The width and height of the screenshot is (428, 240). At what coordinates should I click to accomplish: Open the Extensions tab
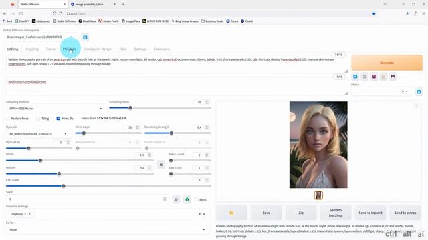pyautogui.click(x=162, y=49)
